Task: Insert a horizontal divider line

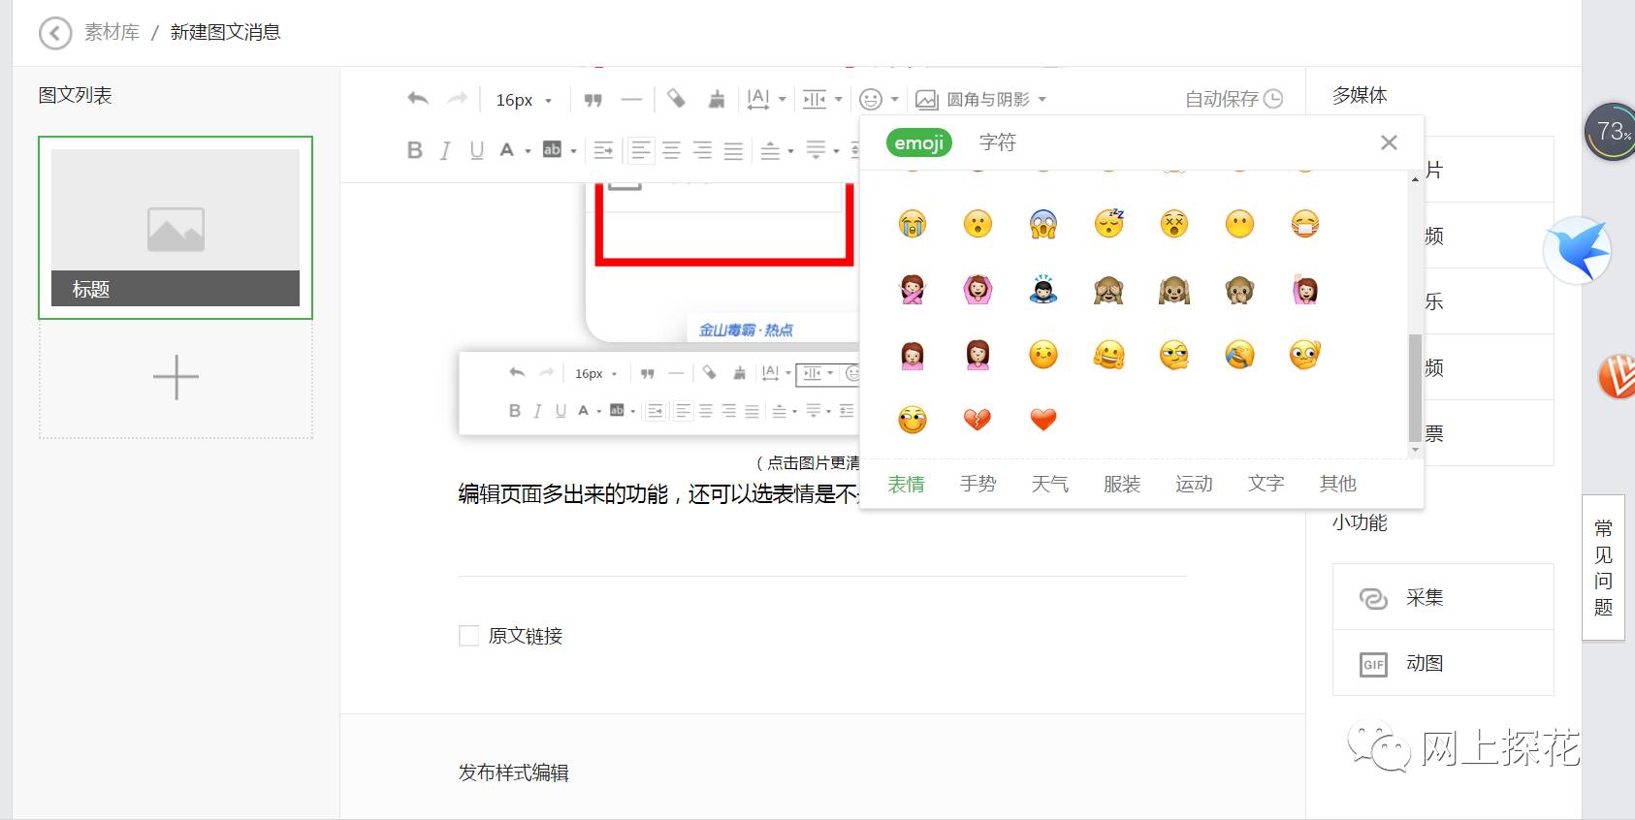Action: tap(631, 99)
